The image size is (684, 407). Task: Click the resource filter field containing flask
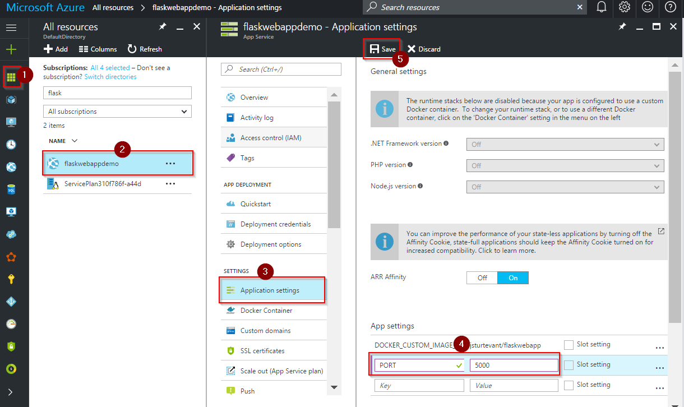tap(117, 93)
